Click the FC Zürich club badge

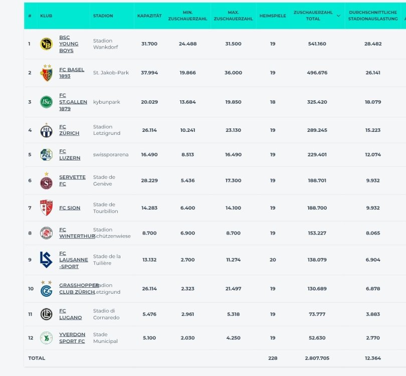(x=46, y=130)
